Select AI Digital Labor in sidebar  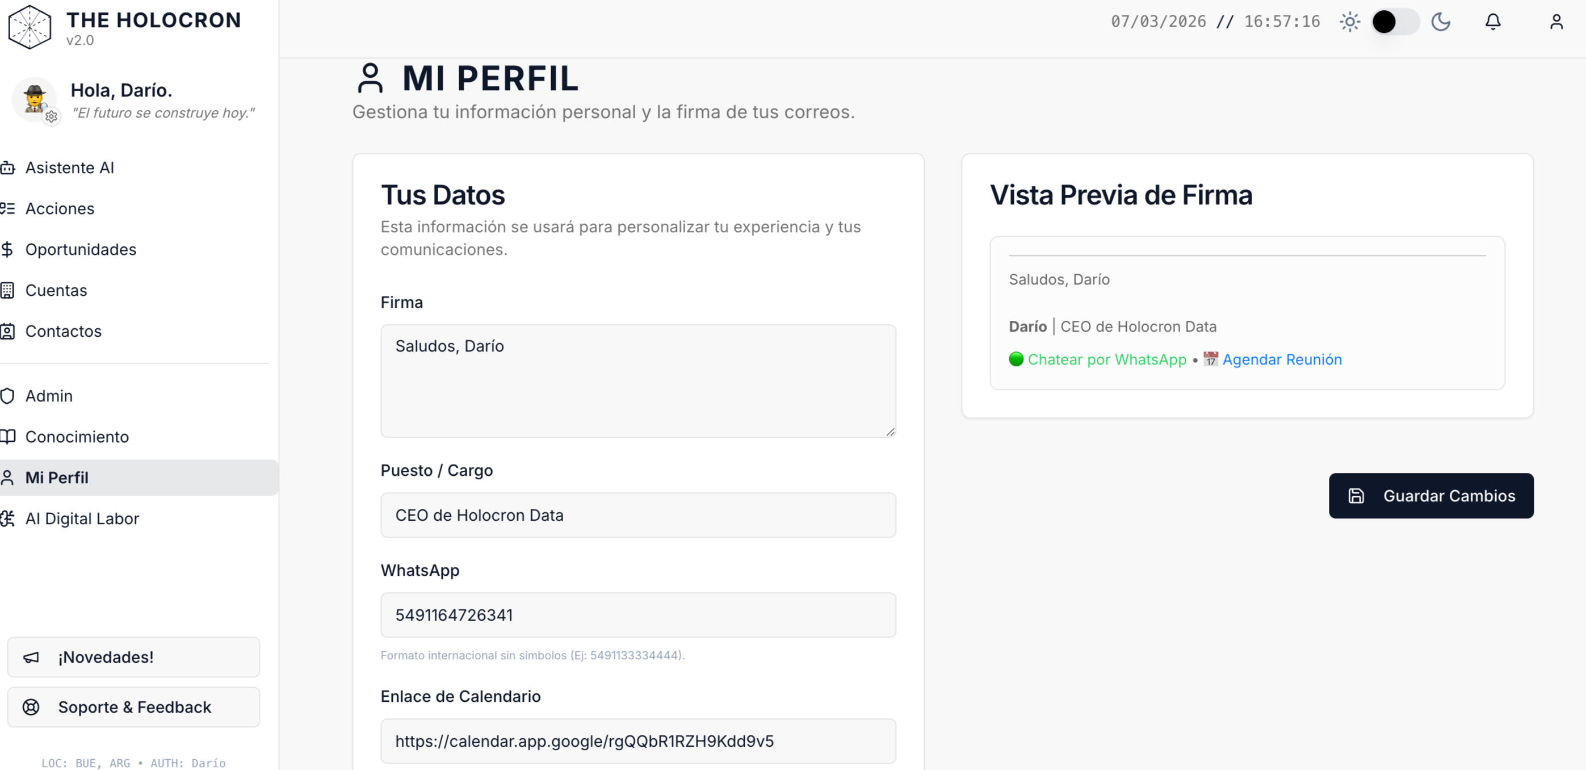tap(82, 518)
